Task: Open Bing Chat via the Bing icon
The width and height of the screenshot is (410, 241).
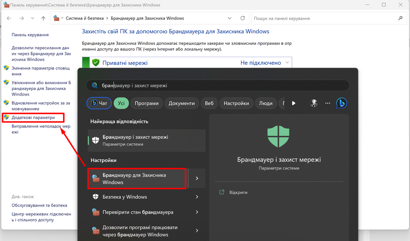Action: (x=342, y=103)
